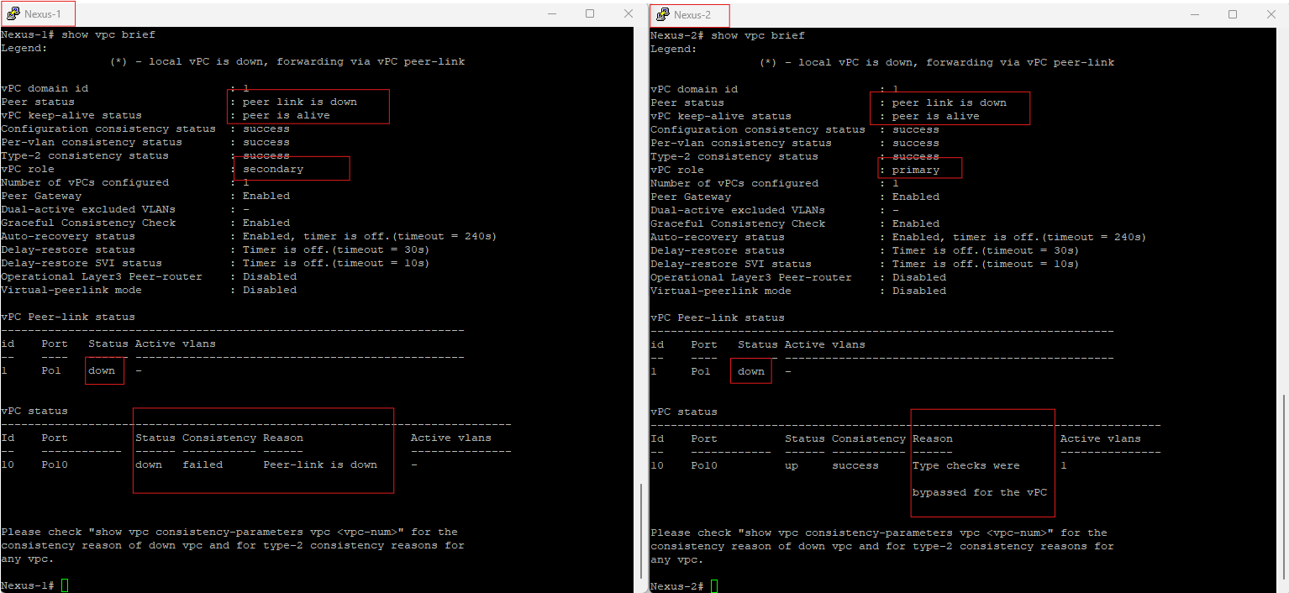Click 'Per-vlan consistency status' label in Nexus-1
Image resolution: width=1289 pixels, height=593 pixels.
pos(92,142)
